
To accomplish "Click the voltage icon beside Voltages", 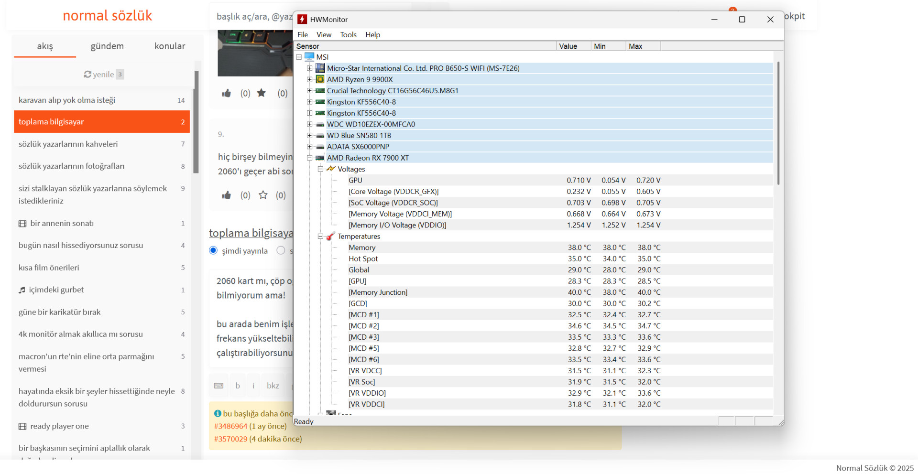I will tap(330, 169).
